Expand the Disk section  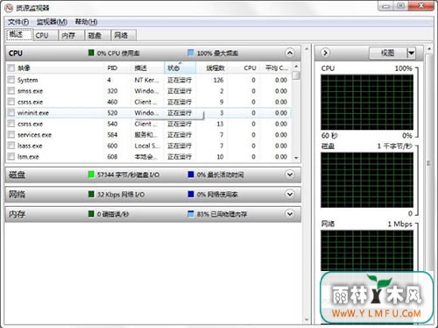(290, 175)
